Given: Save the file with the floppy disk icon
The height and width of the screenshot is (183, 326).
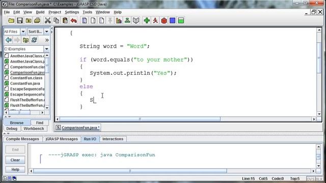Looking at the screenshot, I should [20, 20].
